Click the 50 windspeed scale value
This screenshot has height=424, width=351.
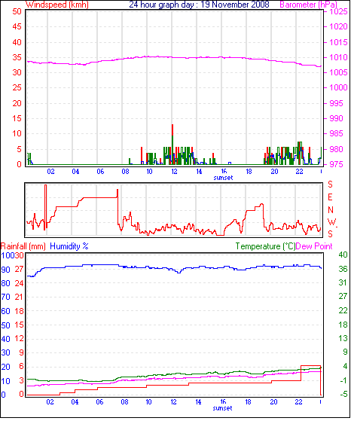point(17,11)
